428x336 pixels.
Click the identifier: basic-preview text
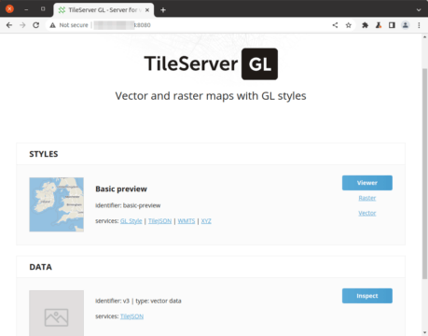[128, 205]
